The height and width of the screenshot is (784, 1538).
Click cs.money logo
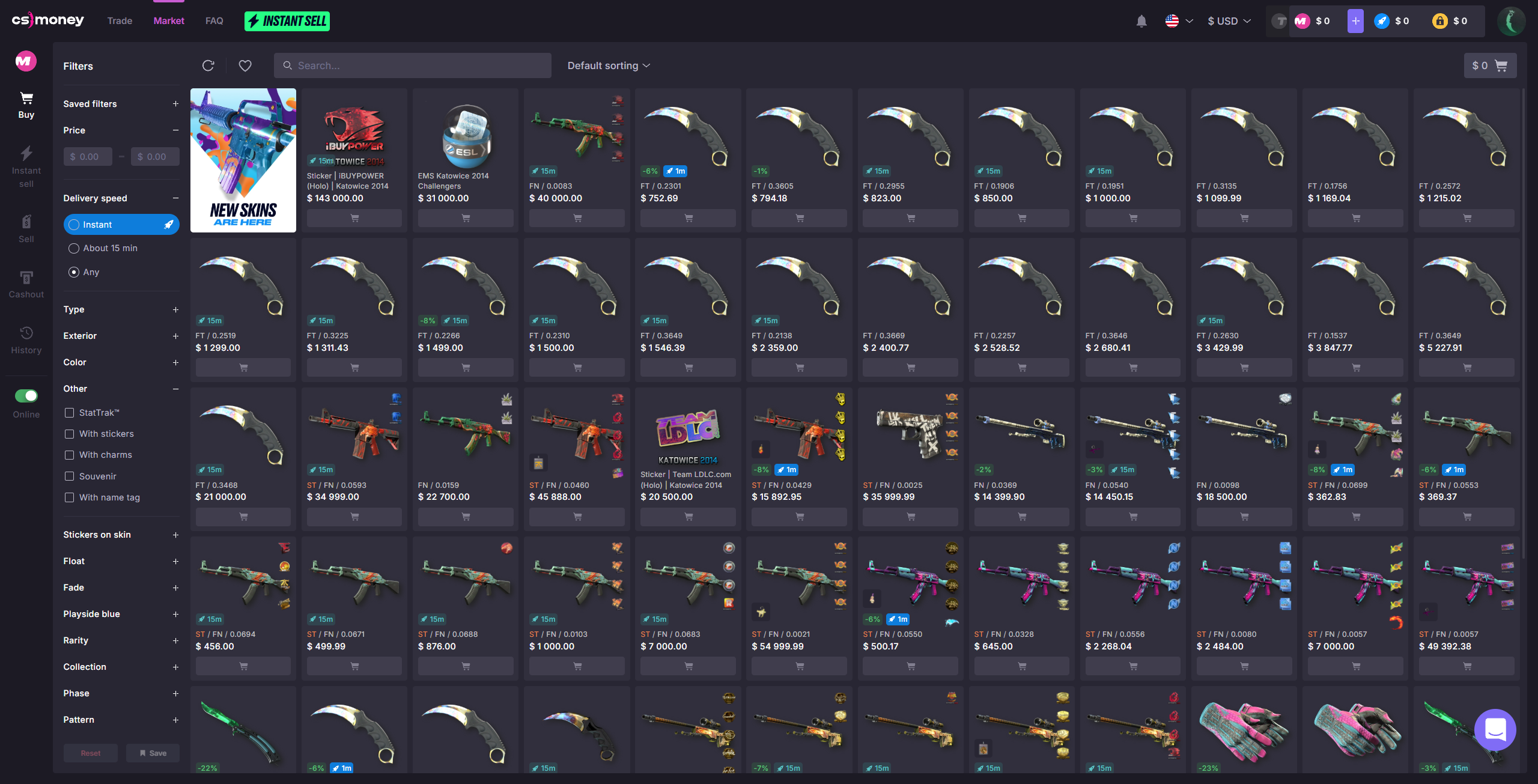click(x=48, y=20)
